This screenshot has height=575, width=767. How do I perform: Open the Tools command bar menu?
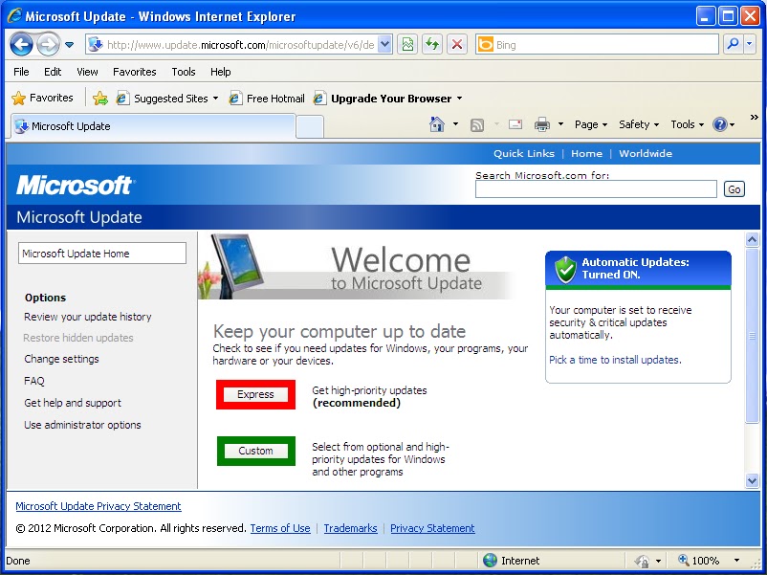tap(688, 124)
